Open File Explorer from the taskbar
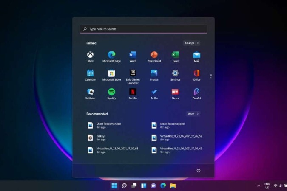This screenshot has height=191, width=287. [173, 186]
